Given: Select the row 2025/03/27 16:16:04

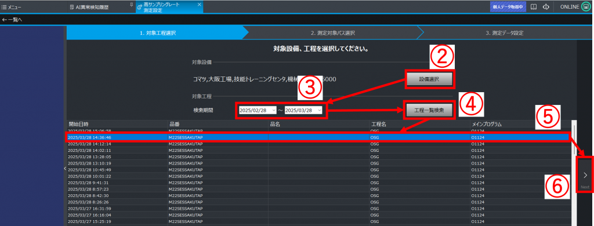Looking at the screenshot, I should tap(318, 214).
